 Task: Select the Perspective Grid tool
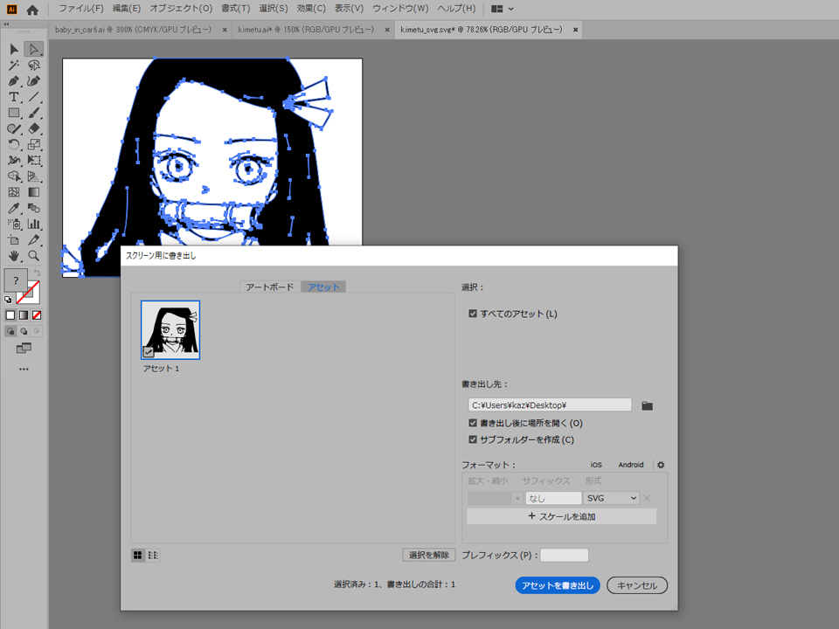[34, 176]
